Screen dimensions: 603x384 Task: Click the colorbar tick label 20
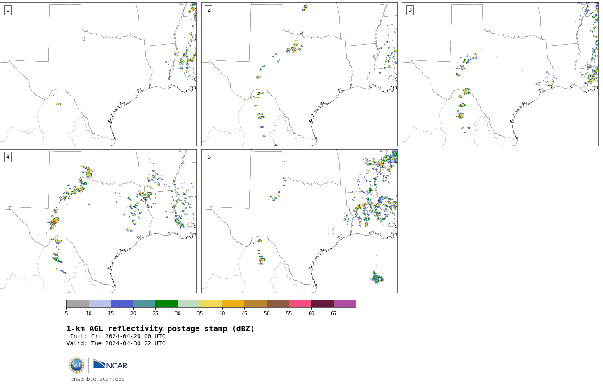tap(133, 313)
